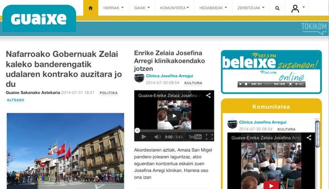Image resolution: width=329 pixels, height=189 pixels.
Task: Expand the Komunitatea menu
Action: [x=174, y=8]
